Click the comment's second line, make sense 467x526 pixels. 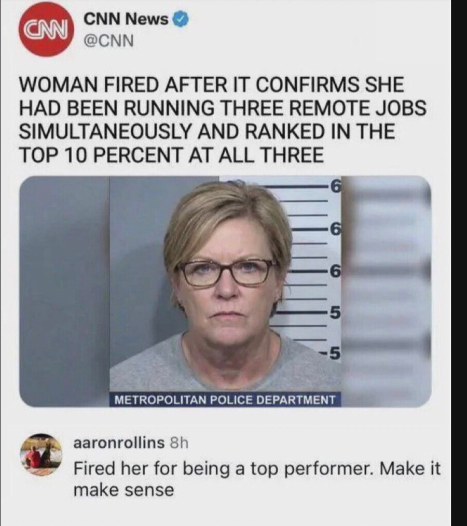[x=123, y=490]
